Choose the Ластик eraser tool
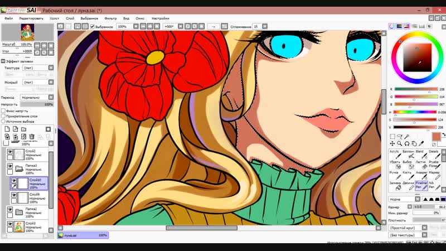 click(x=421, y=165)
